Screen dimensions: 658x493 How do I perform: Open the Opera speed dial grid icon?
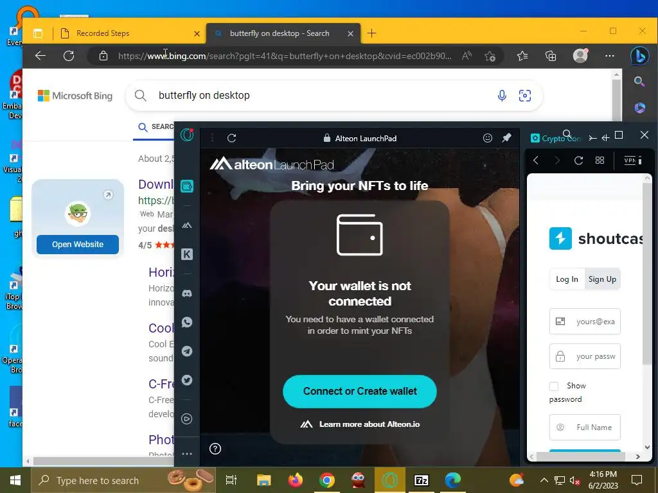pyautogui.click(x=600, y=160)
